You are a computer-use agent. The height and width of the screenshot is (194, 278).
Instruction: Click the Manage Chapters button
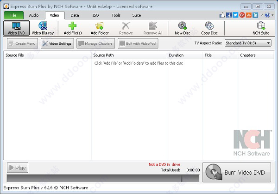point(95,43)
